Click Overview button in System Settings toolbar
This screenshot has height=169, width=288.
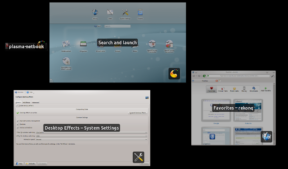(19, 92)
